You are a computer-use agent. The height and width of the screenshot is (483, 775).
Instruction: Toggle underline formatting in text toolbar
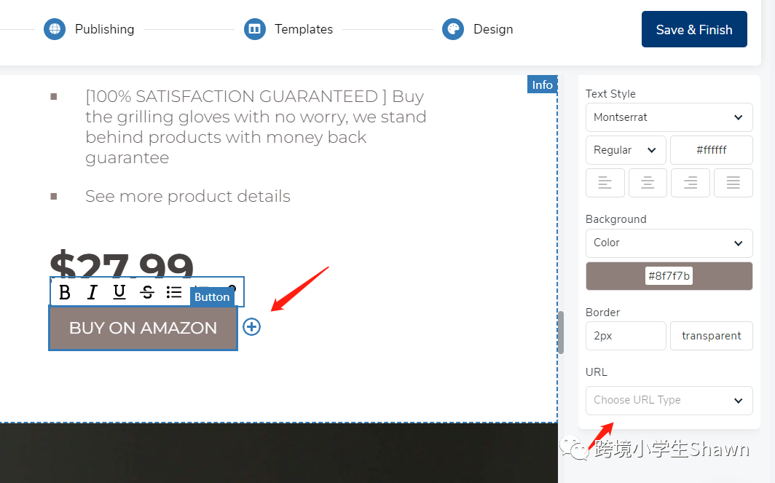[x=119, y=292]
